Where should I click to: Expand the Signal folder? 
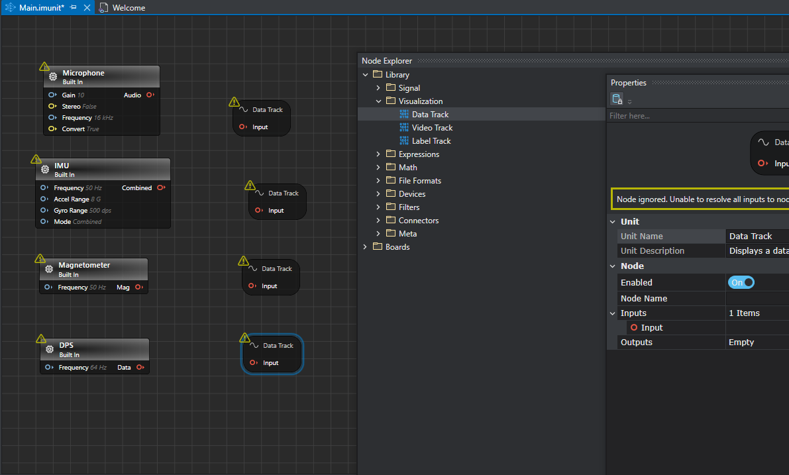pos(378,87)
